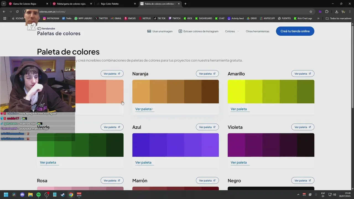Open the browser downloads icon
Viewport: 354px width, 199px height.
pos(337,12)
